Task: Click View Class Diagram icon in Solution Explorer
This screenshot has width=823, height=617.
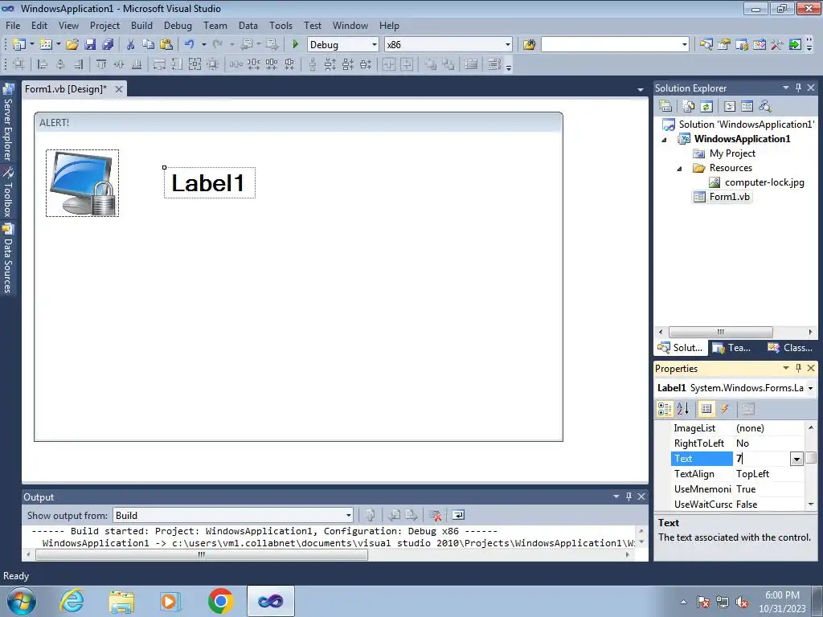Action: tap(765, 107)
